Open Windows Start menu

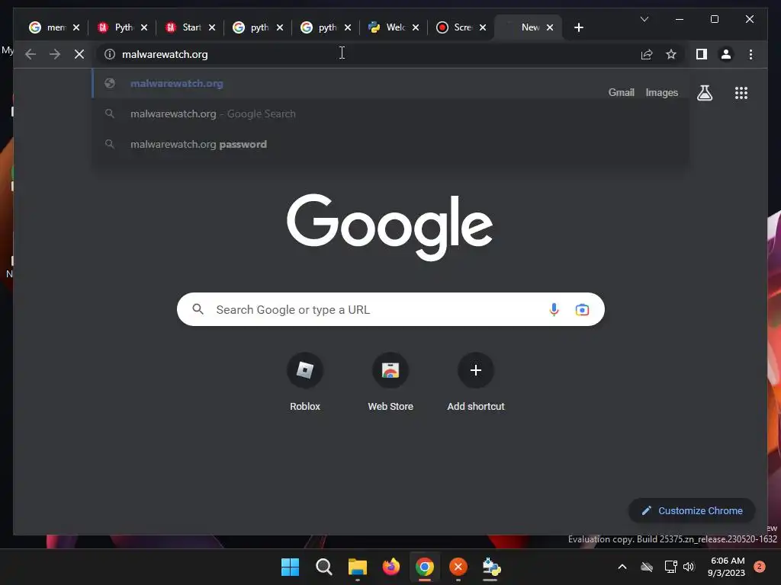tap(290, 567)
